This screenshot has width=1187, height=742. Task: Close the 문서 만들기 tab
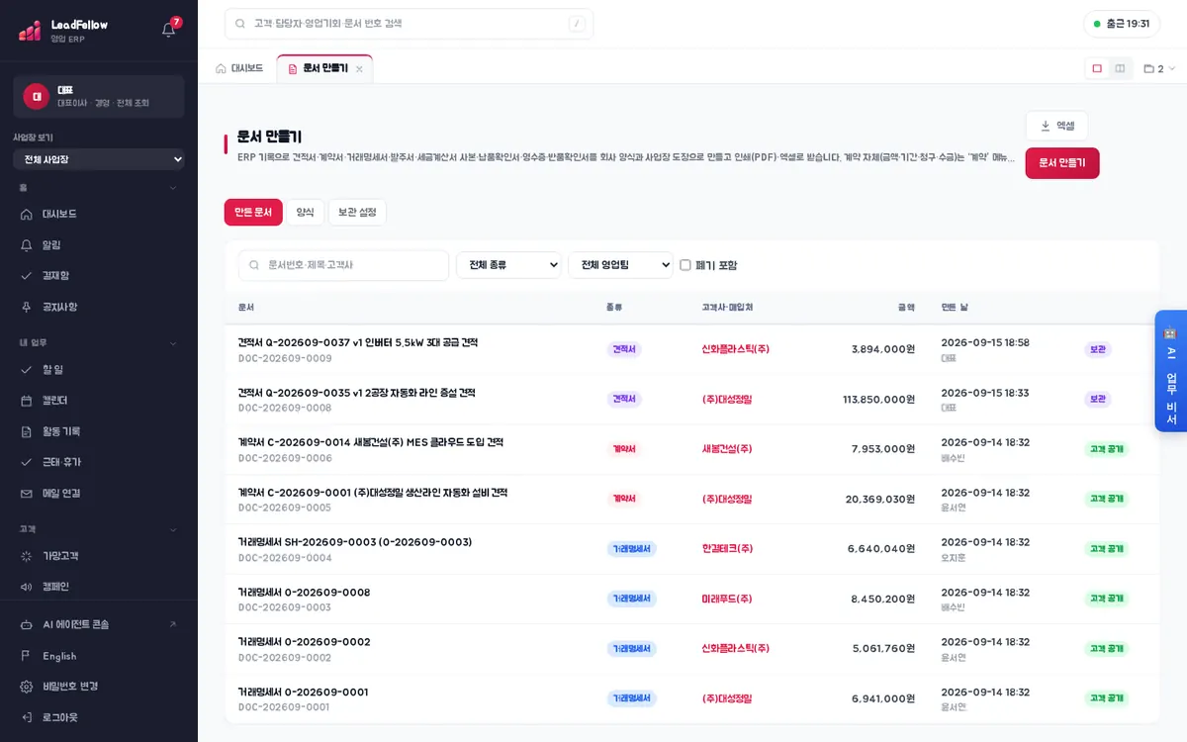[359, 69]
